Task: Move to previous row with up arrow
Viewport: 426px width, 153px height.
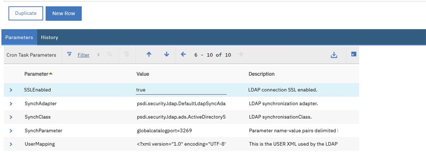Action: tap(149, 54)
